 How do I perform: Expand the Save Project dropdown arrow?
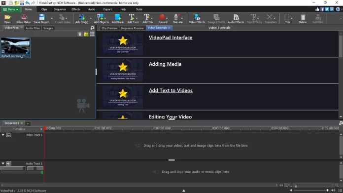pos(52,18)
